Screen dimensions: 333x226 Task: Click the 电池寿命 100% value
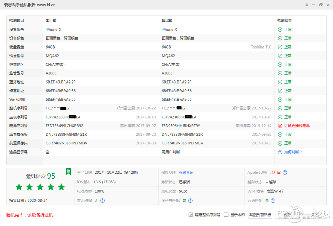(x=99, y=191)
